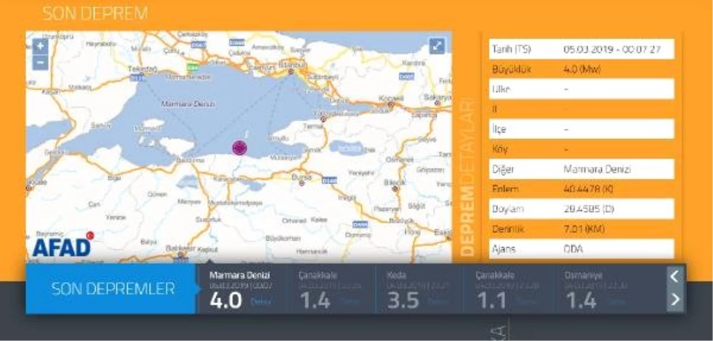
Task: Open the DEPREM DETAYLARI side panel
Action: tap(467, 174)
